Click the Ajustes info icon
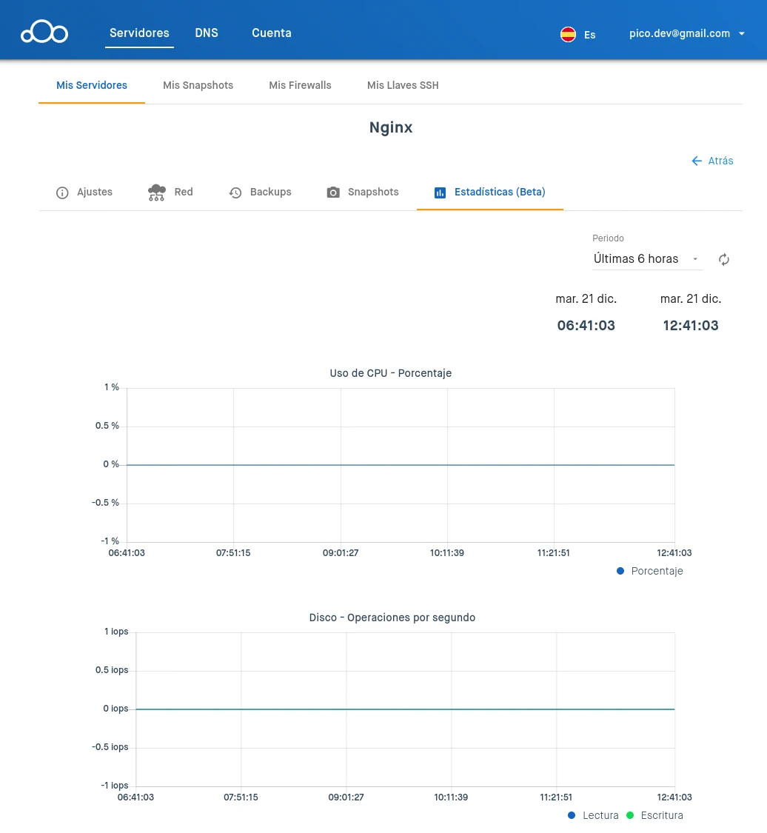 click(62, 193)
